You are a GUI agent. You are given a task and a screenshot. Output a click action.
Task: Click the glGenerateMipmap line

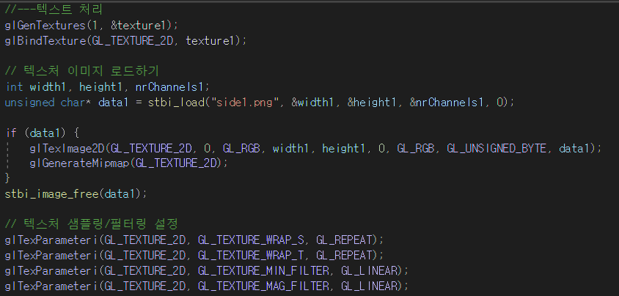tap(128, 163)
